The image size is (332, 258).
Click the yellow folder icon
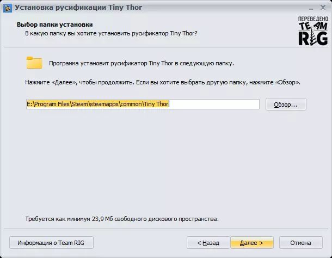point(34,63)
